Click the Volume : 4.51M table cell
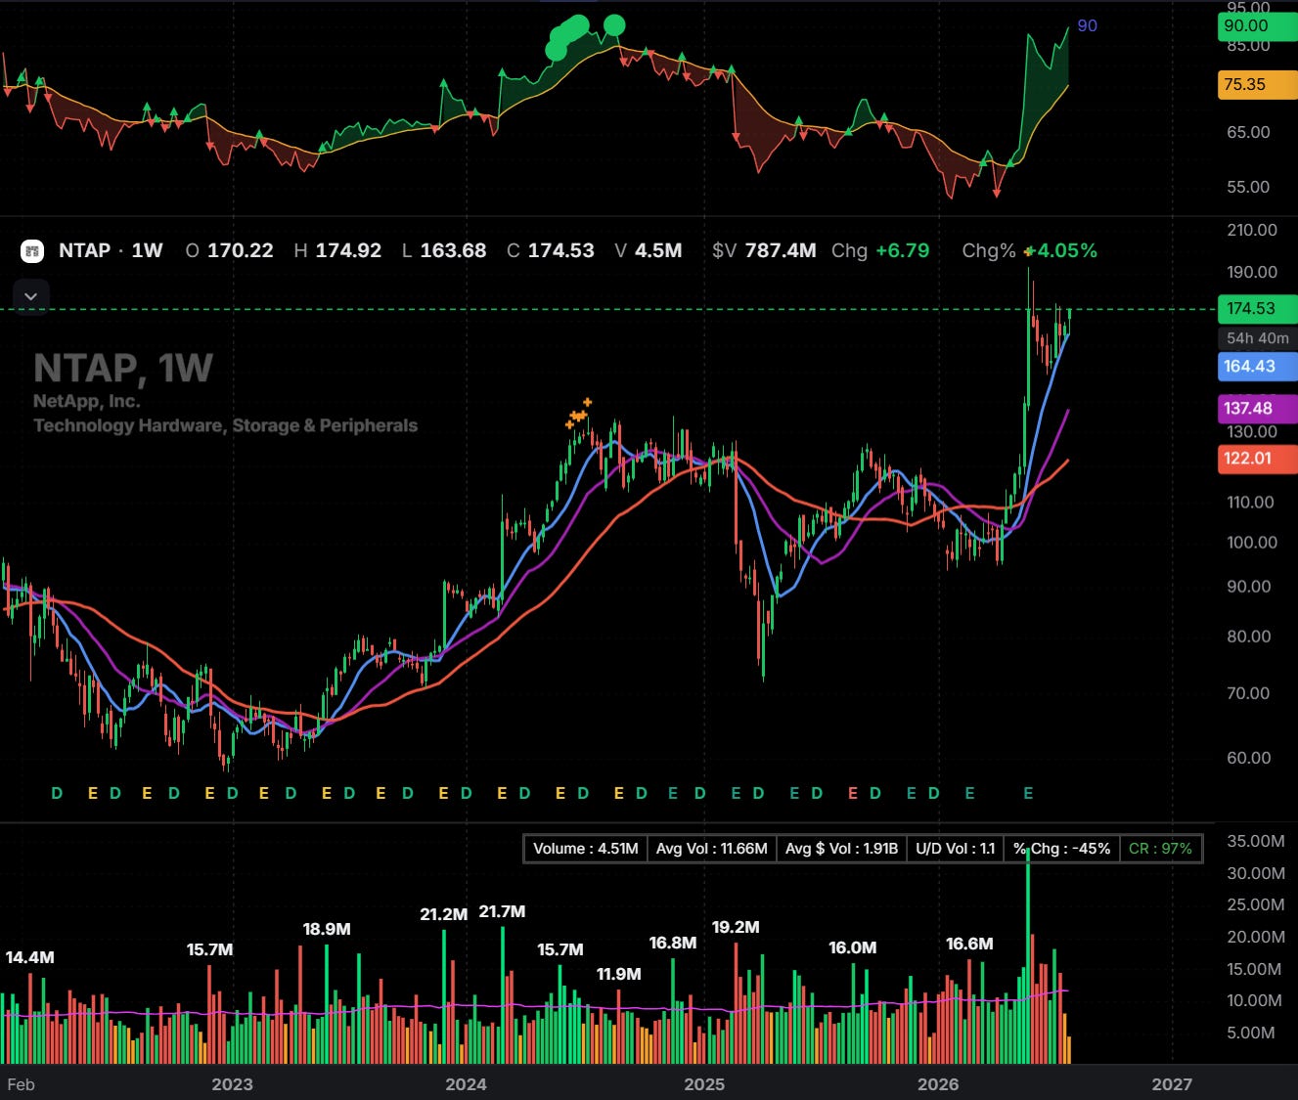 click(586, 849)
